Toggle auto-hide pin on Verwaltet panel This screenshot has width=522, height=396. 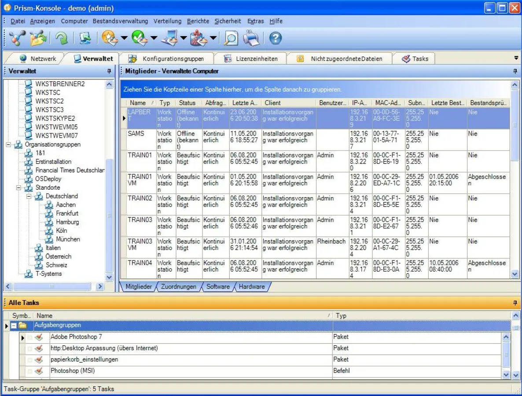click(109, 71)
